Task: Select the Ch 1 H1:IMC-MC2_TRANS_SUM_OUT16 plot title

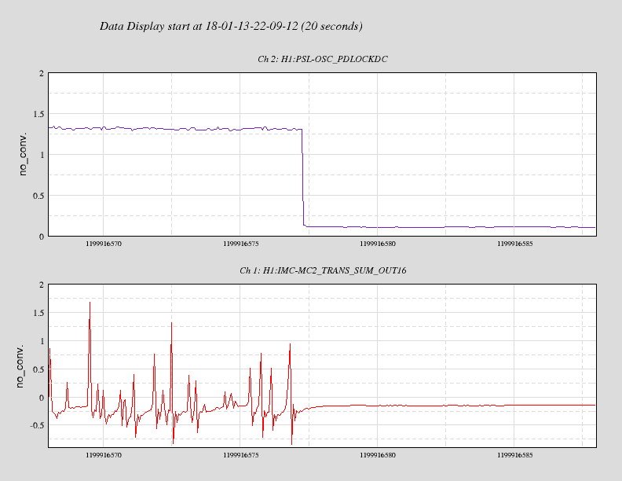Action: click(323, 271)
